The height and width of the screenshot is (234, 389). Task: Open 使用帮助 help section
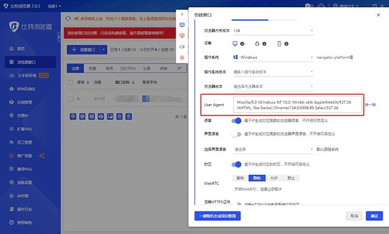[21, 222]
